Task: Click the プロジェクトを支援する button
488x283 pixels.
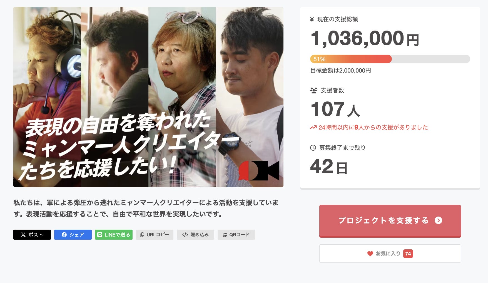Action: click(x=390, y=221)
